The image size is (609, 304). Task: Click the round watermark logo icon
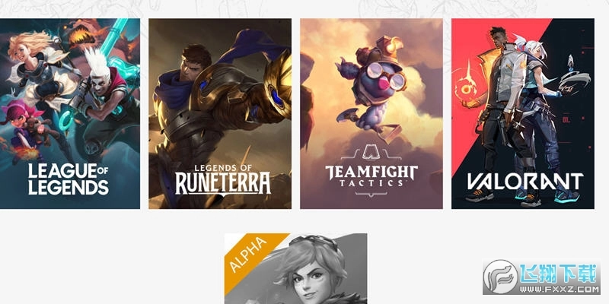pos(501,277)
